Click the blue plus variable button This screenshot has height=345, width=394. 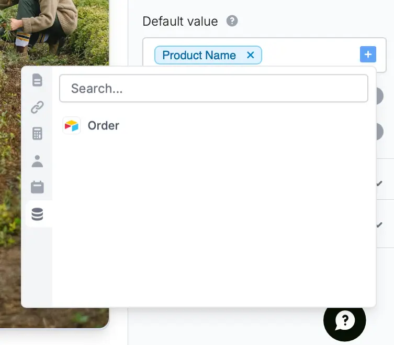pos(368,54)
